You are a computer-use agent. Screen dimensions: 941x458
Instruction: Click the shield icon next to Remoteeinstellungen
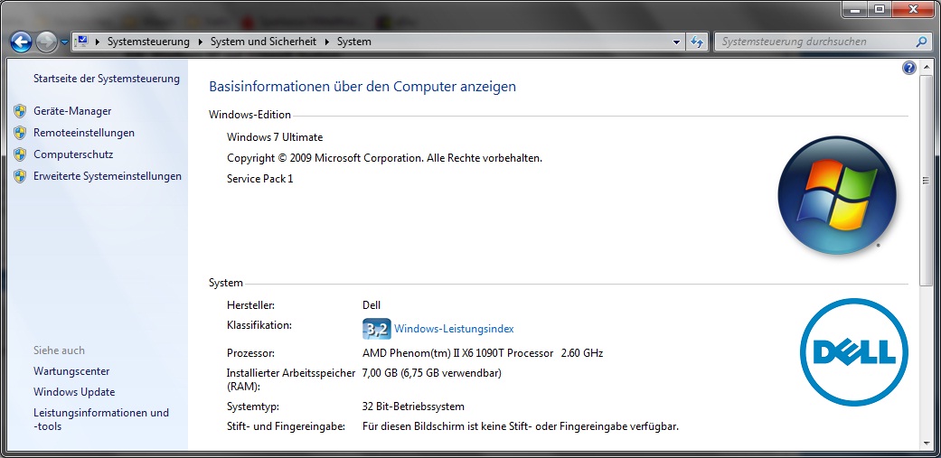[21, 133]
